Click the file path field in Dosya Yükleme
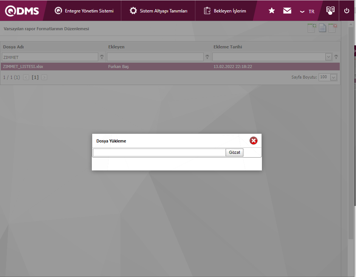356x277 pixels. tap(159, 152)
